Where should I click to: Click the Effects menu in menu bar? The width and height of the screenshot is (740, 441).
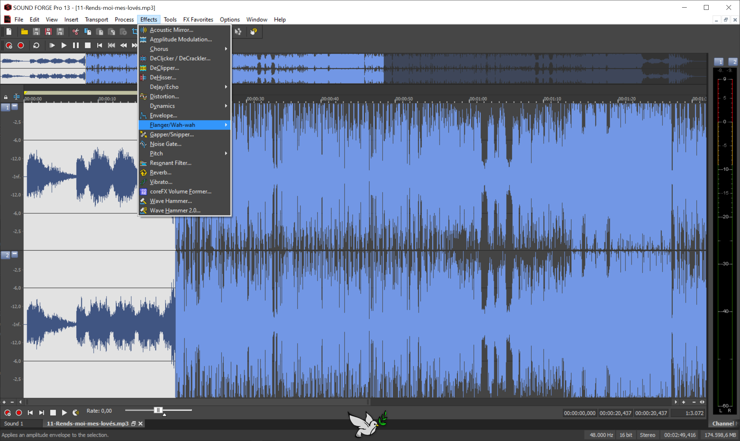pos(148,19)
